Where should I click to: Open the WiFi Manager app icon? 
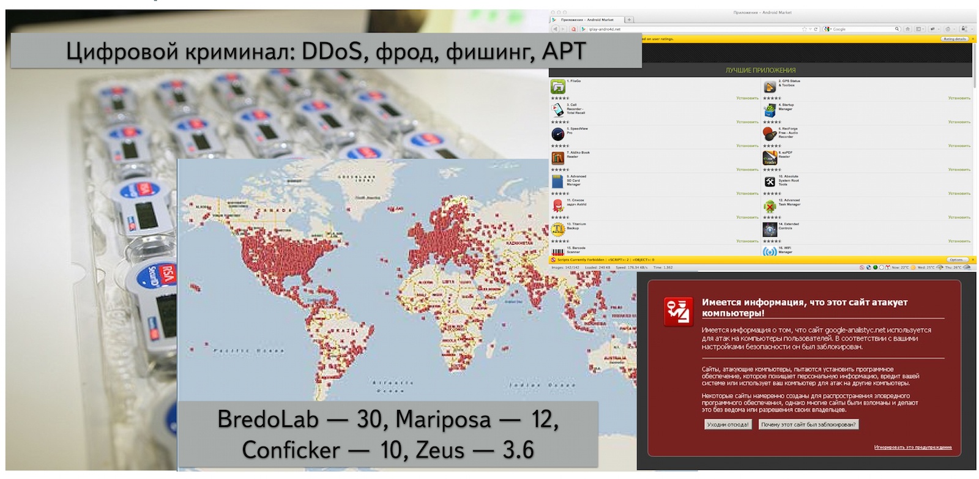770,251
